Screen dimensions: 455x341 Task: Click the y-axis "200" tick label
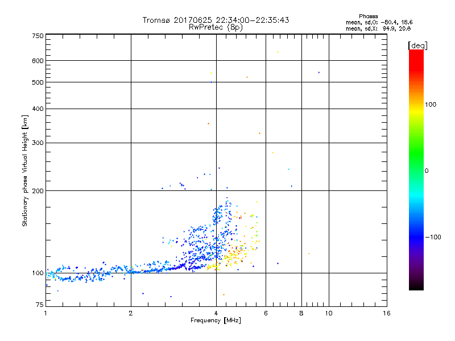pos(38,191)
